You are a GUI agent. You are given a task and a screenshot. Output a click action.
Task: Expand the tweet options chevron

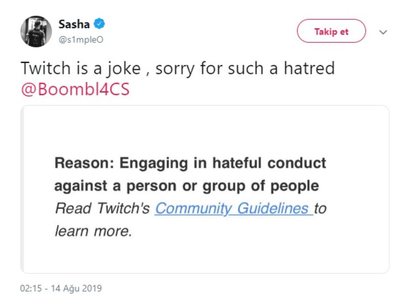coord(383,32)
